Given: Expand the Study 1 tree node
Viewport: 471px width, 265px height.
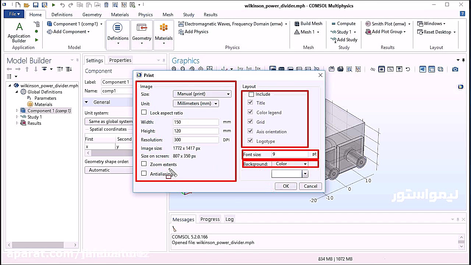Looking at the screenshot, I should 17,117.
